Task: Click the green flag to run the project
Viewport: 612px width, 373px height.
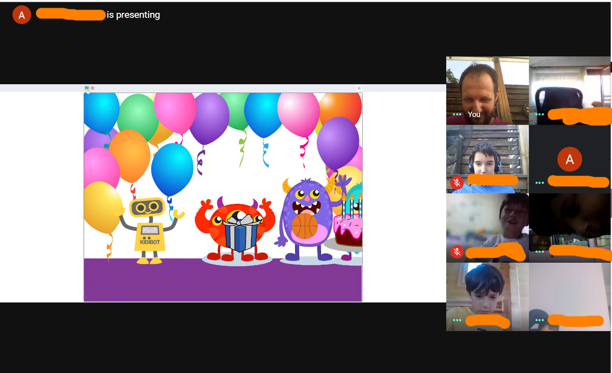Action: 87,88
